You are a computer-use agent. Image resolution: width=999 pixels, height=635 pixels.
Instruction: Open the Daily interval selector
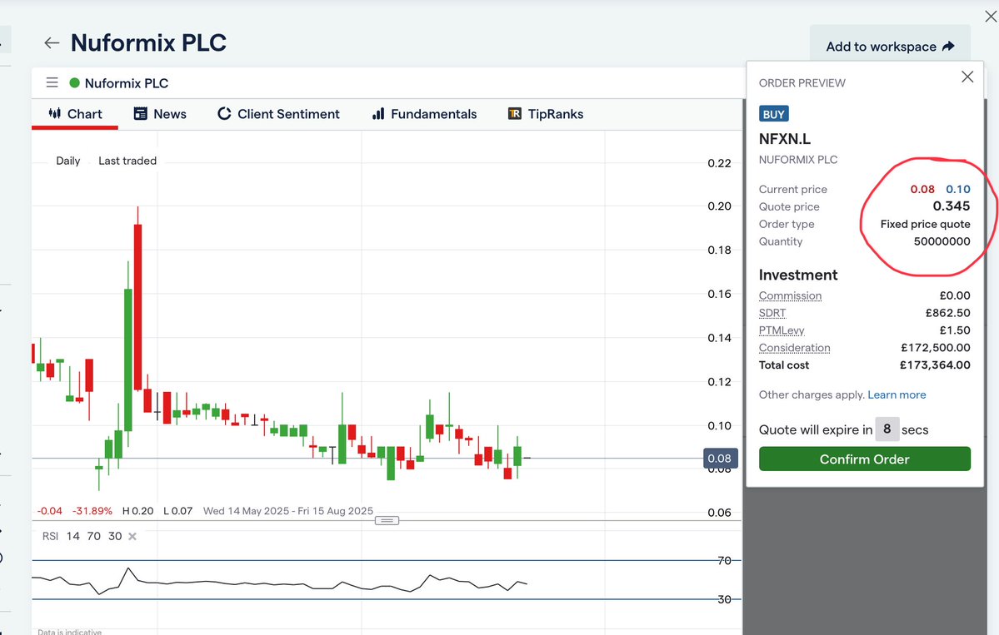click(x=68, y=161)
